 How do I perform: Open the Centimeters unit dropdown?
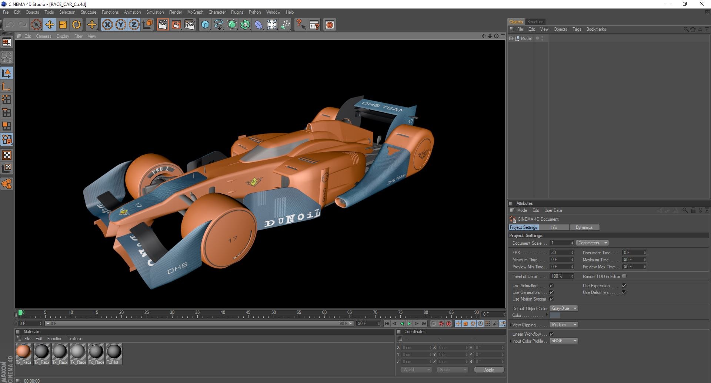592,243
